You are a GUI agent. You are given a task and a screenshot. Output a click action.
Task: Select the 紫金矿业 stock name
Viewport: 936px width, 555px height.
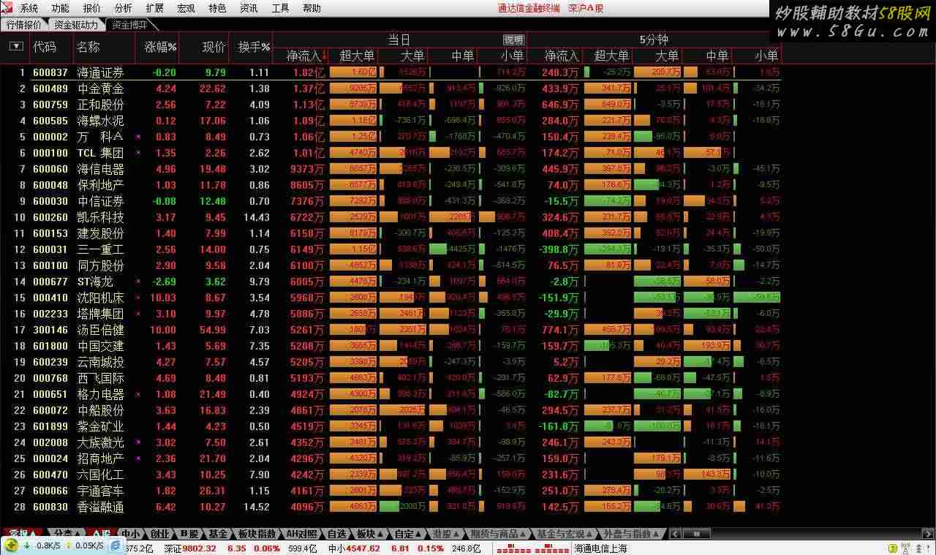coord(101,426)
